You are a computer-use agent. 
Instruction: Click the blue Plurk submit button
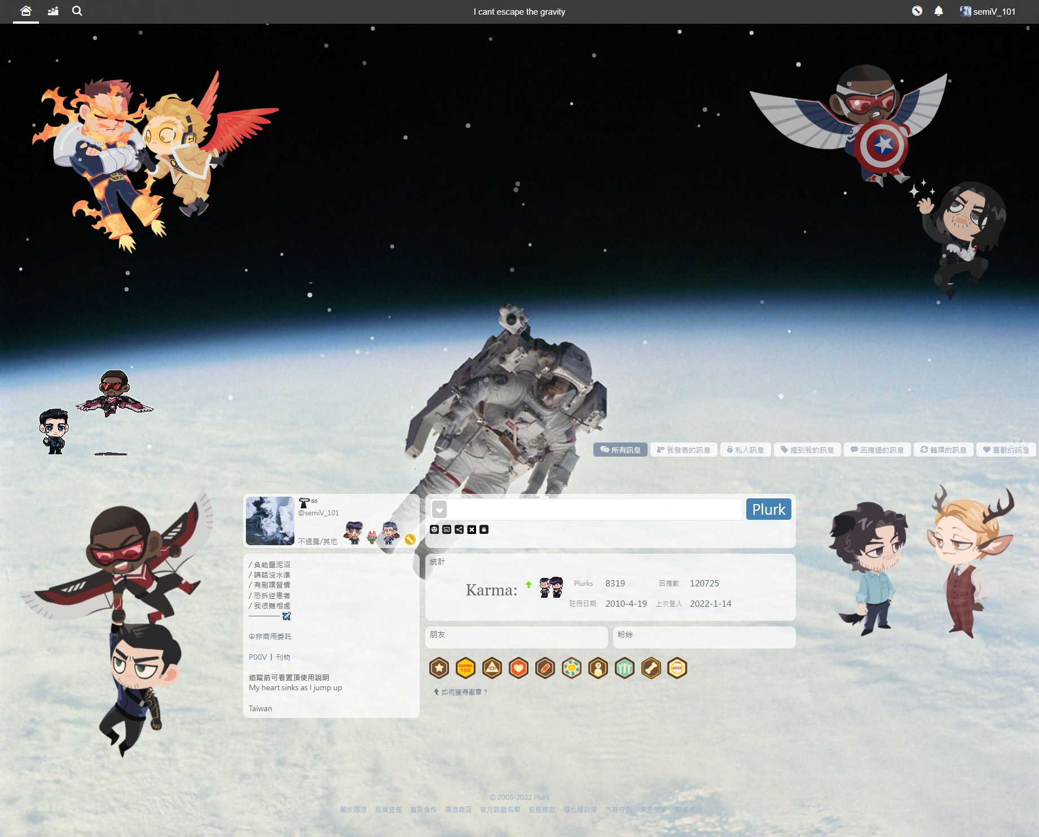coord(768,509)
